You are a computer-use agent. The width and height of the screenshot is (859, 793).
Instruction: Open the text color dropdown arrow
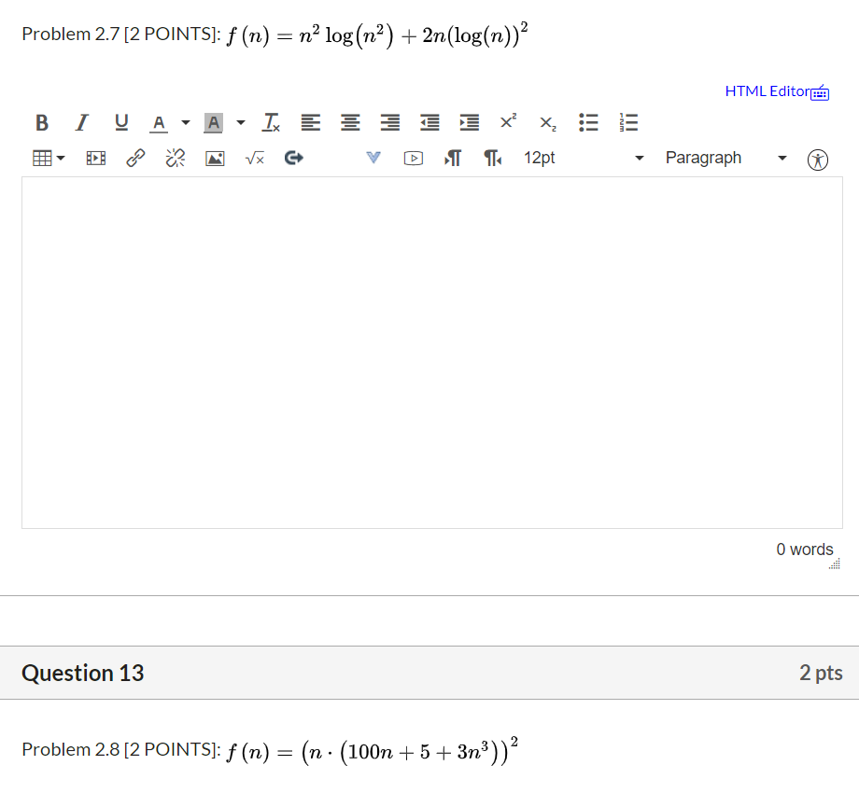pos(185,122)
